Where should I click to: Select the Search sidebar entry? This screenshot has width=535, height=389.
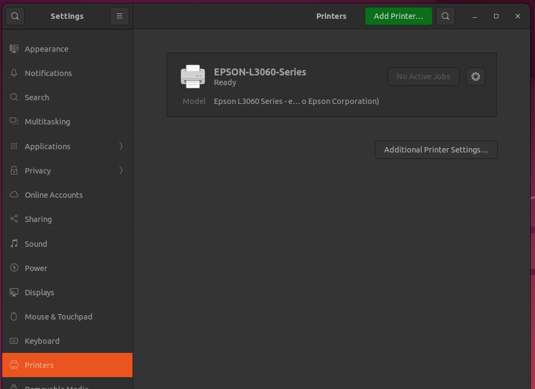67,97
